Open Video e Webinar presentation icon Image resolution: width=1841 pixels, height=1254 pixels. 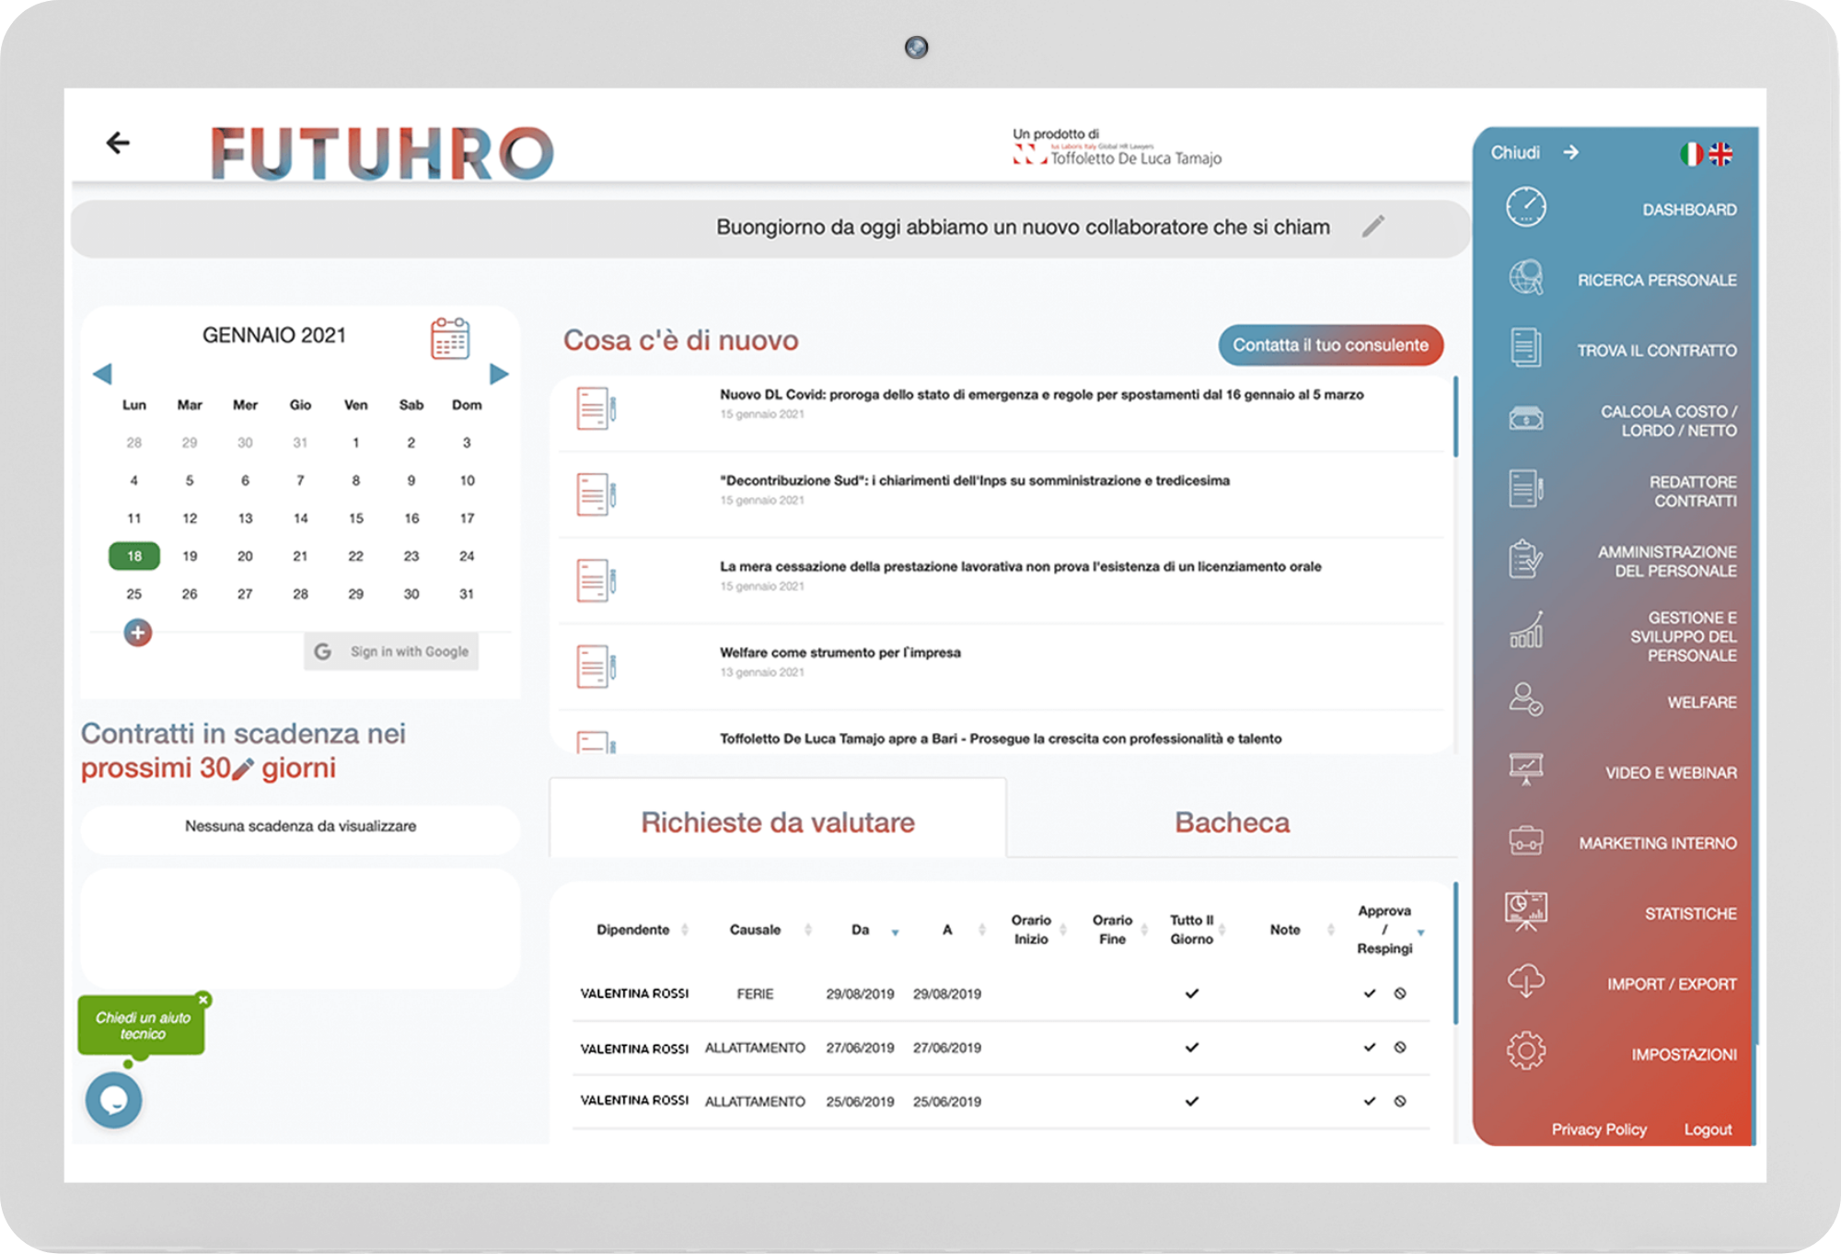[x=1526, y=770]
